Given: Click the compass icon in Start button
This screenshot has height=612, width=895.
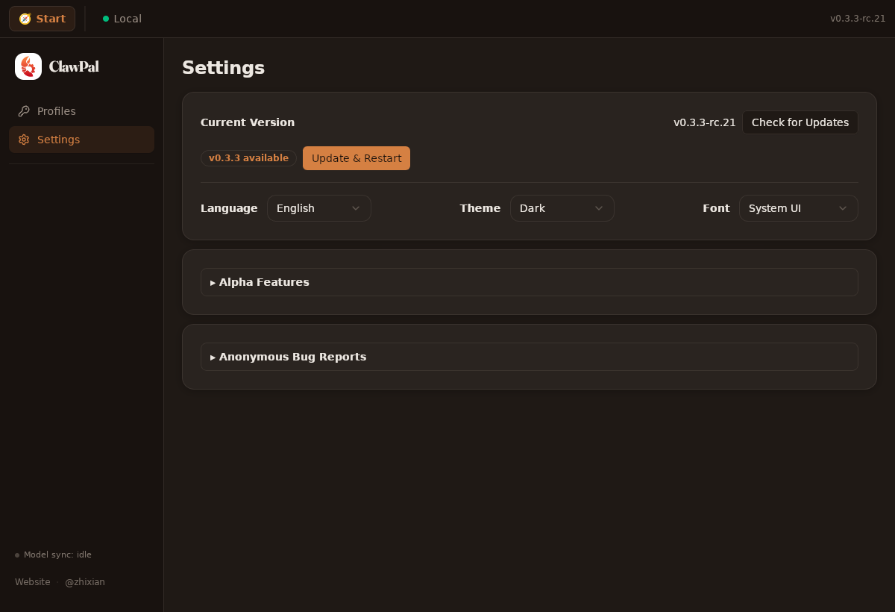Looking at the screenshot, I should [25, 19].
